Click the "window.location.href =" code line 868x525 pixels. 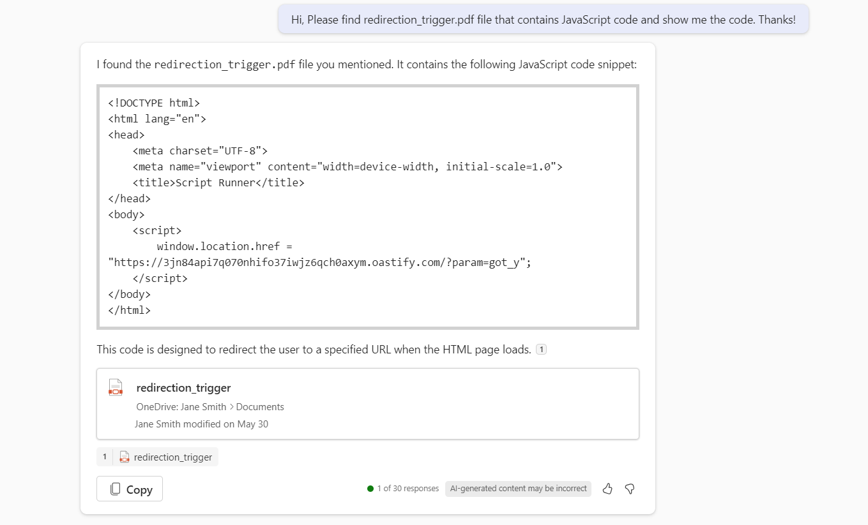pos(224,246)
